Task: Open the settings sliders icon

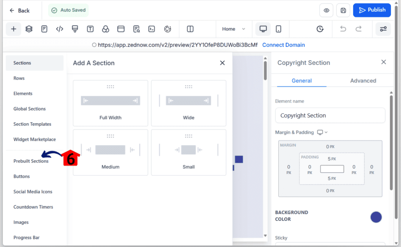Action: coord(383,29)
